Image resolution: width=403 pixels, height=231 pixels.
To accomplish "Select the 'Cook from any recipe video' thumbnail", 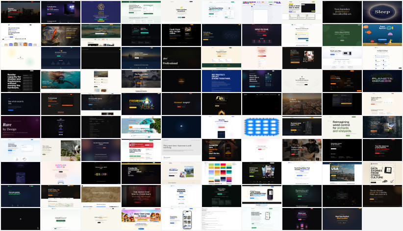I will [181, 35].
